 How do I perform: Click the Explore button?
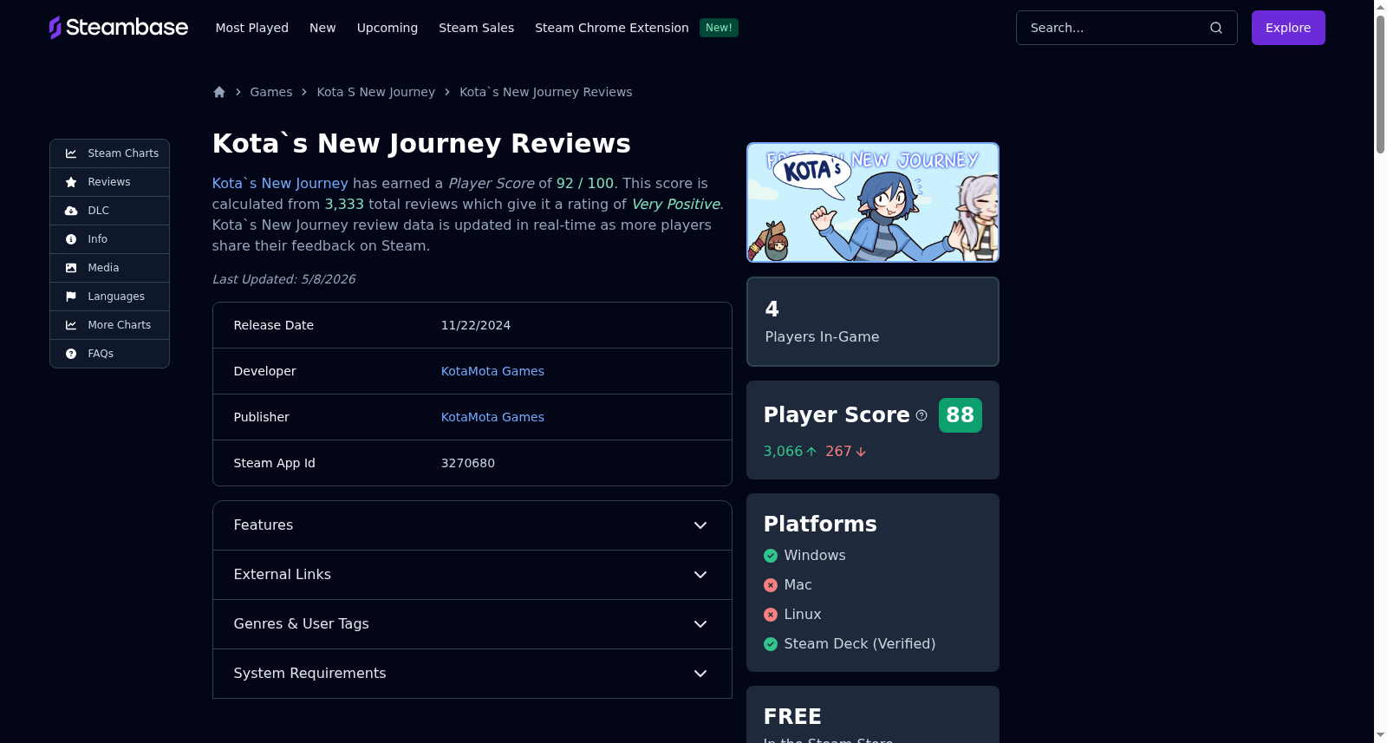coord(1288,28)
